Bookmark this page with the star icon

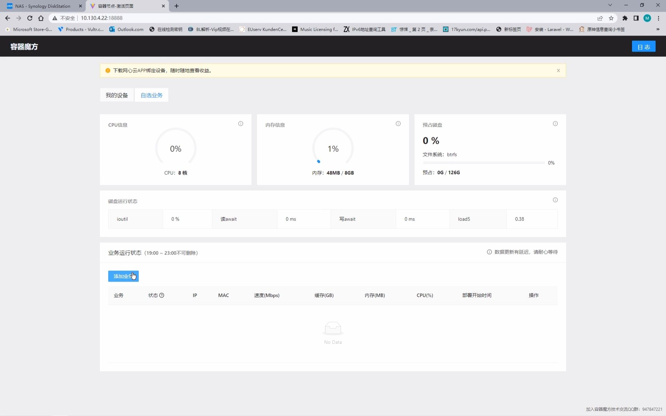tap(611, 18)
